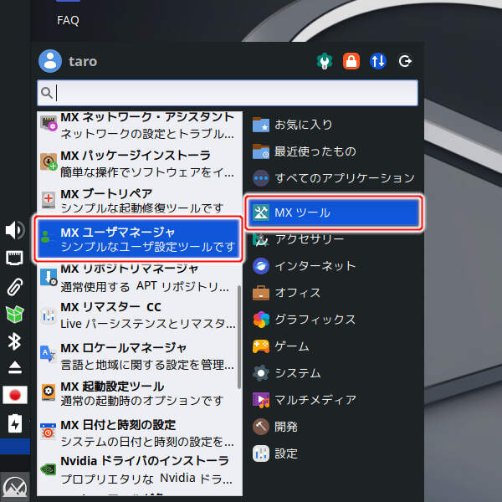Click the battery power tray icon
Image resolution: width=502 pixels, height=502 pixels.
click(15, 423)
